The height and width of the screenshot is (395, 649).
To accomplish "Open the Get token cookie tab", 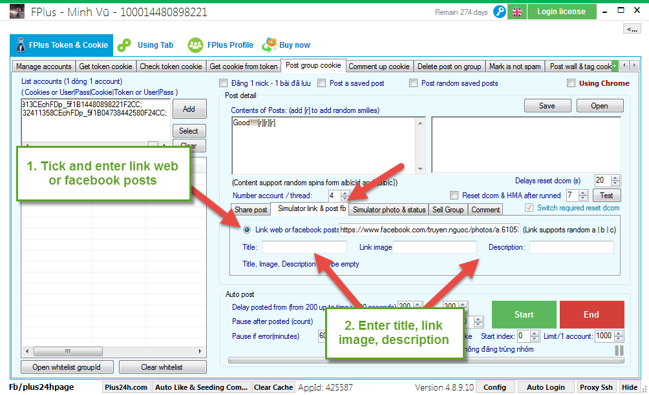I will coord(105,66).
